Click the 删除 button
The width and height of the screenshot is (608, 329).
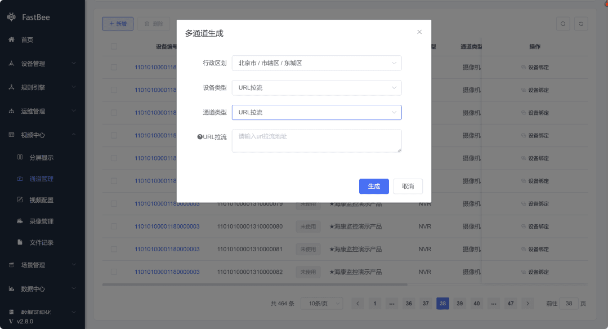point(154,24)
